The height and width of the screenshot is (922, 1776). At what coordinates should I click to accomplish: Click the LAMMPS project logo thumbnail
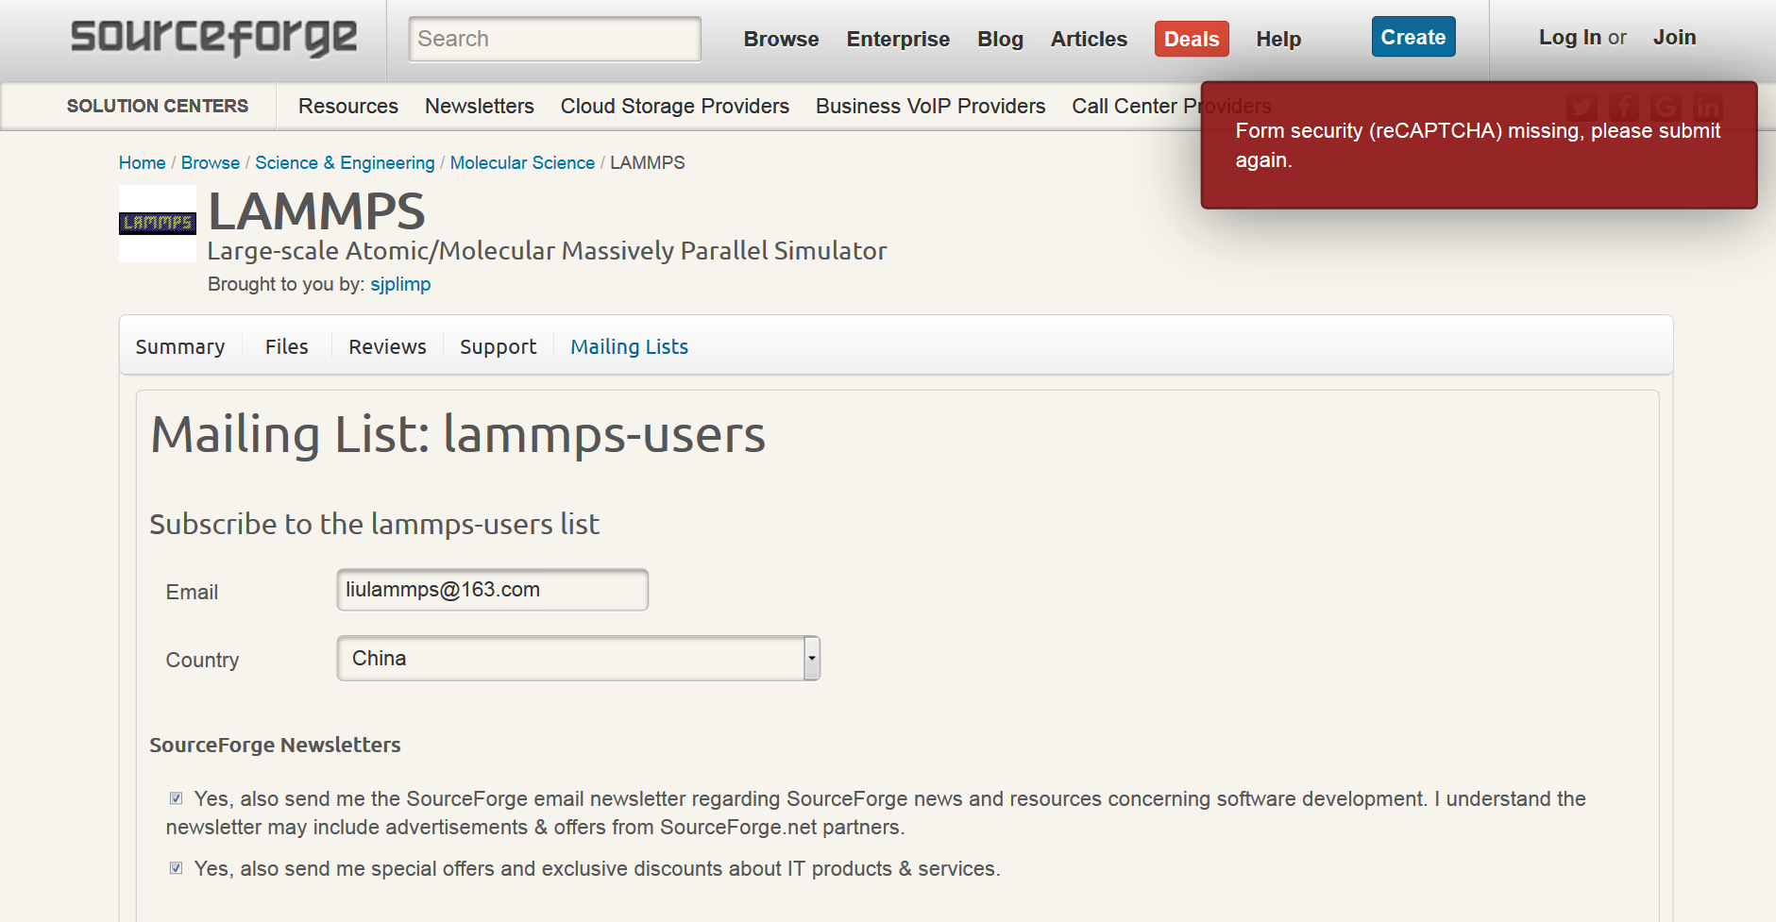[158, 224]
